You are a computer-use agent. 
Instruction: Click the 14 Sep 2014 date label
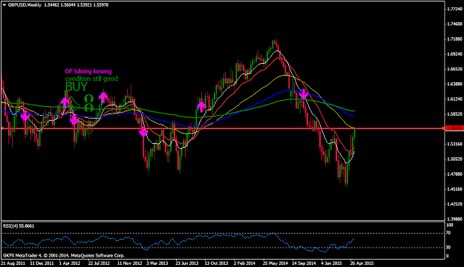304,263
